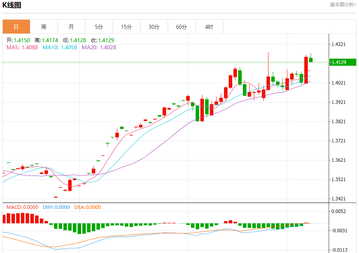The image size is (359, 253).
Task: Click the -0.0031 MACD axis label
Action: 339,231
